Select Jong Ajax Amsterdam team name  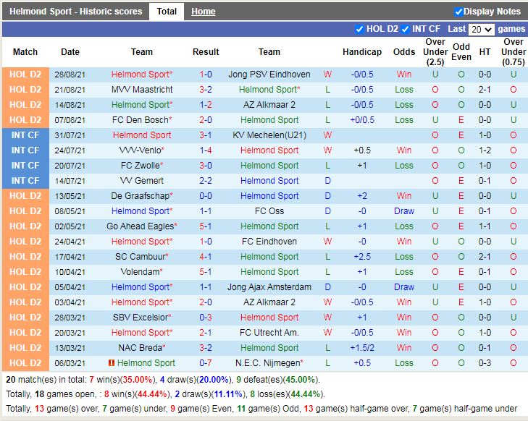click(269, 287)
